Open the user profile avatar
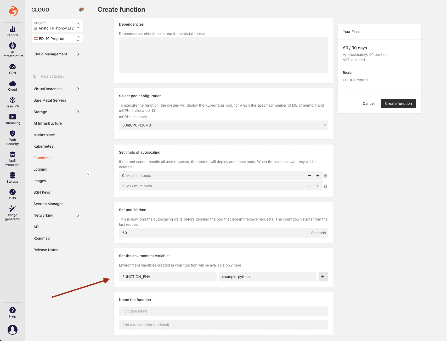Screen dimensions: 447x341 (x=13, y=330)
